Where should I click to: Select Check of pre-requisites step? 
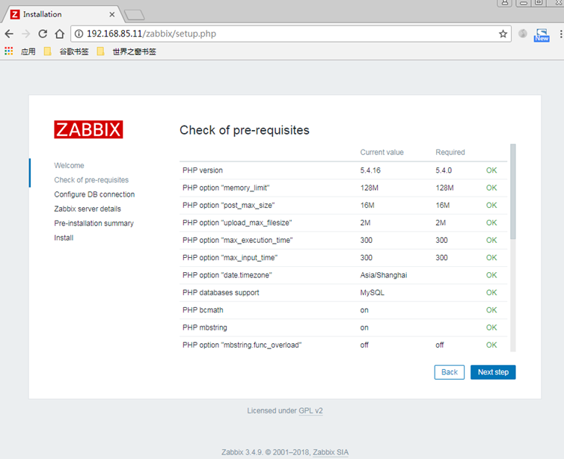(91, 180)
